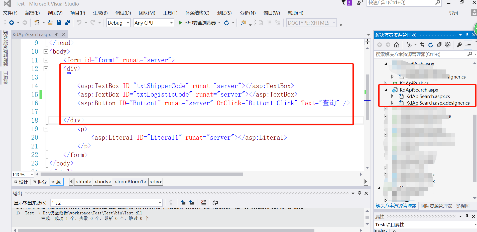This screenshot has height=232, width=477.
Task: Click the editor horizontal scrollbar thumb
Action: (x=141, y=174)
